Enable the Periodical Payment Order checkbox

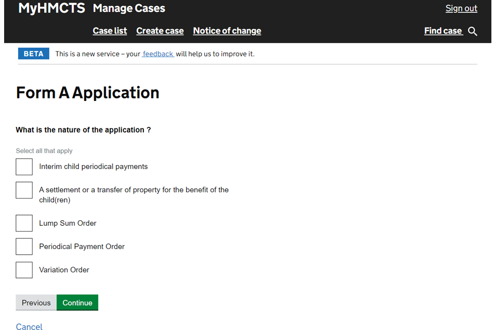click(24, 246)
